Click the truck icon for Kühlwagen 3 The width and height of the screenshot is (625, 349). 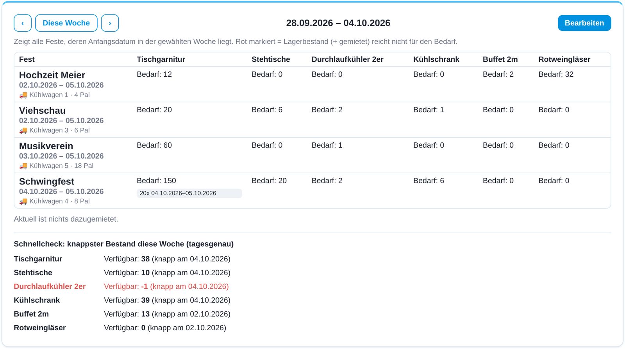[23, 131]
